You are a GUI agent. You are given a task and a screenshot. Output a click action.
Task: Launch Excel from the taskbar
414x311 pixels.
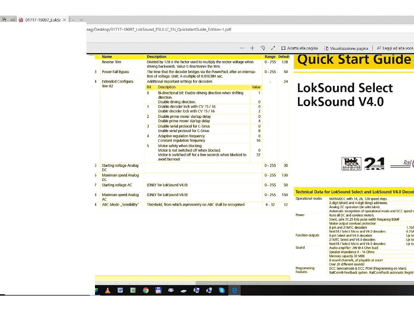click(133, 290)
